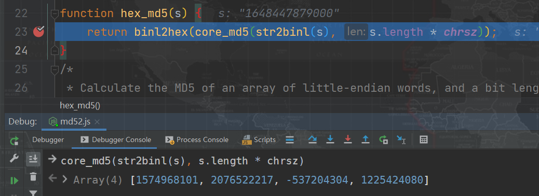
Task: Open the Process Console tab
Action: click(197, 139)
